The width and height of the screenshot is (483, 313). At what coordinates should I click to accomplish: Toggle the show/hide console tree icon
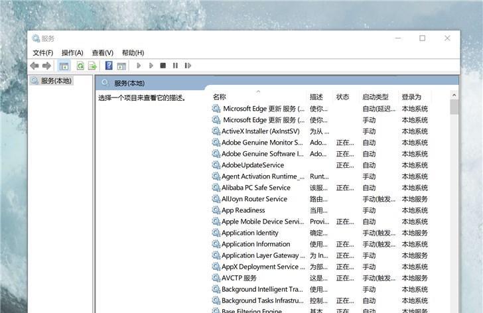(x=64, y=66)
